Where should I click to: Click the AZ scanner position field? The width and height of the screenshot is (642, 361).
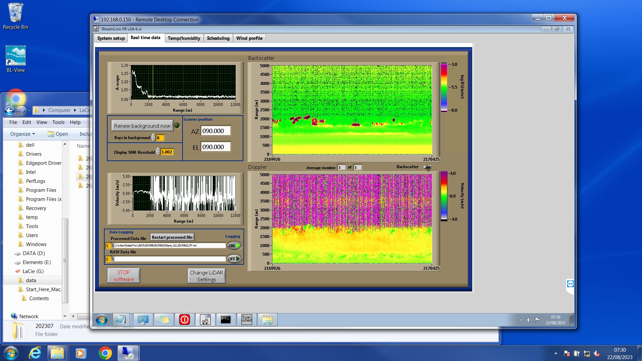click(216, 131)
